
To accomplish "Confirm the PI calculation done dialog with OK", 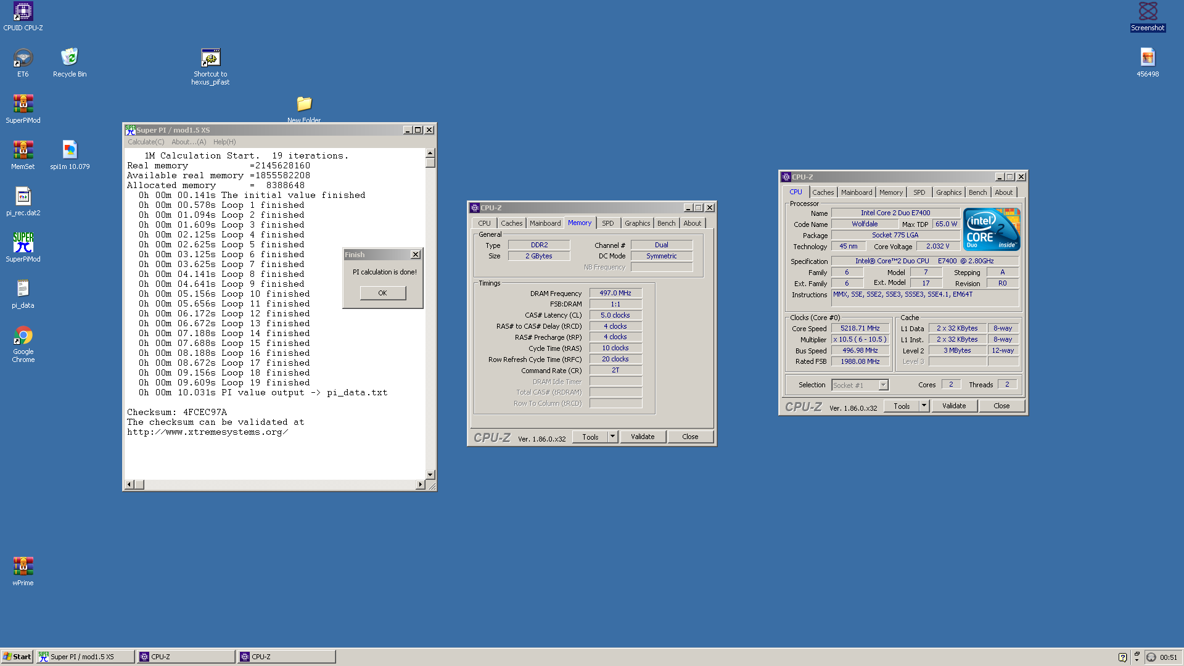I will pyautogui.click(x=383, y=293).
